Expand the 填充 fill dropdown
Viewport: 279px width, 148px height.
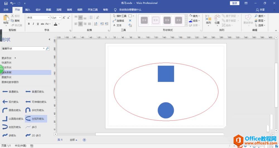(x=199, y=16)
